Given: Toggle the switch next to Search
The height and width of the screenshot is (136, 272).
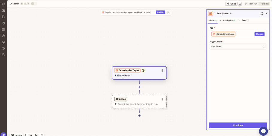Looking at the screenshot, I should point(34,4).
